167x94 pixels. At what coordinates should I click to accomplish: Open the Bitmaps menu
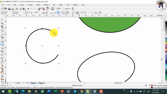coord(46,5)
